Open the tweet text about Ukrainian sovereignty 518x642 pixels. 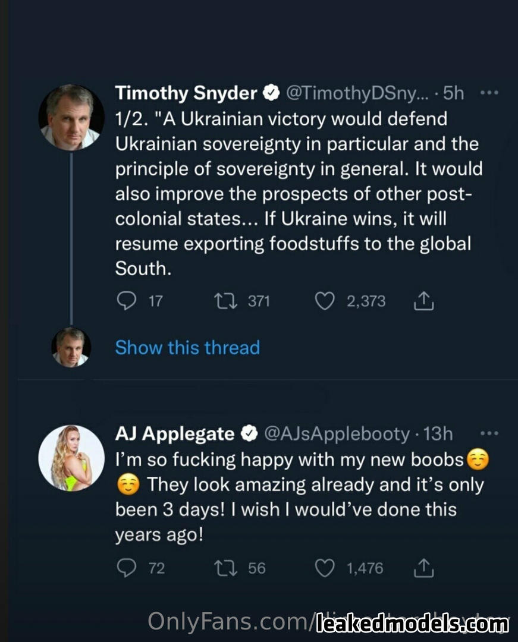click(297, 193)
